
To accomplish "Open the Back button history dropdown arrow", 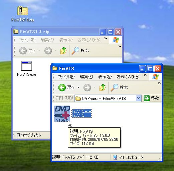I will pyautogui.click(x=78, y=87).
